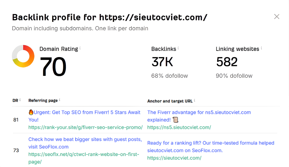Viewport: 289px width, 167px height.
Task: Close the backlink profile dialog
Action: point(276,17)
